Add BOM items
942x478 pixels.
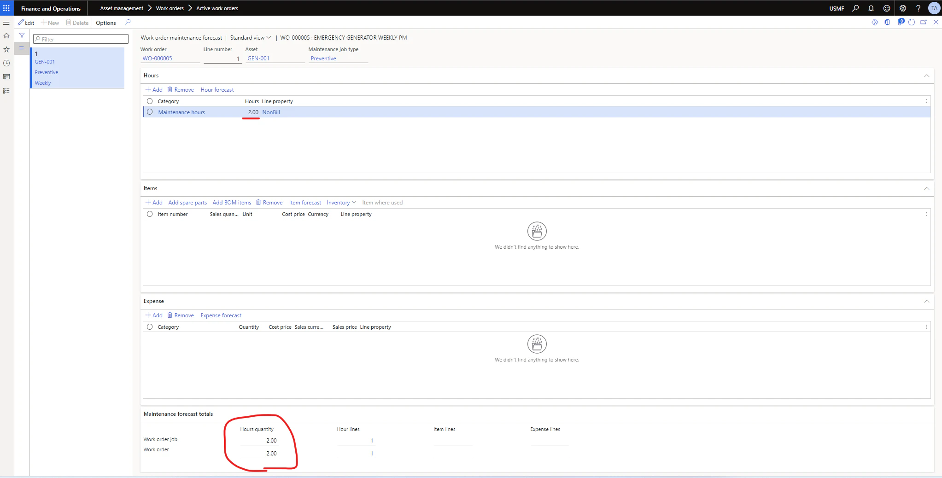click(232, 203)
